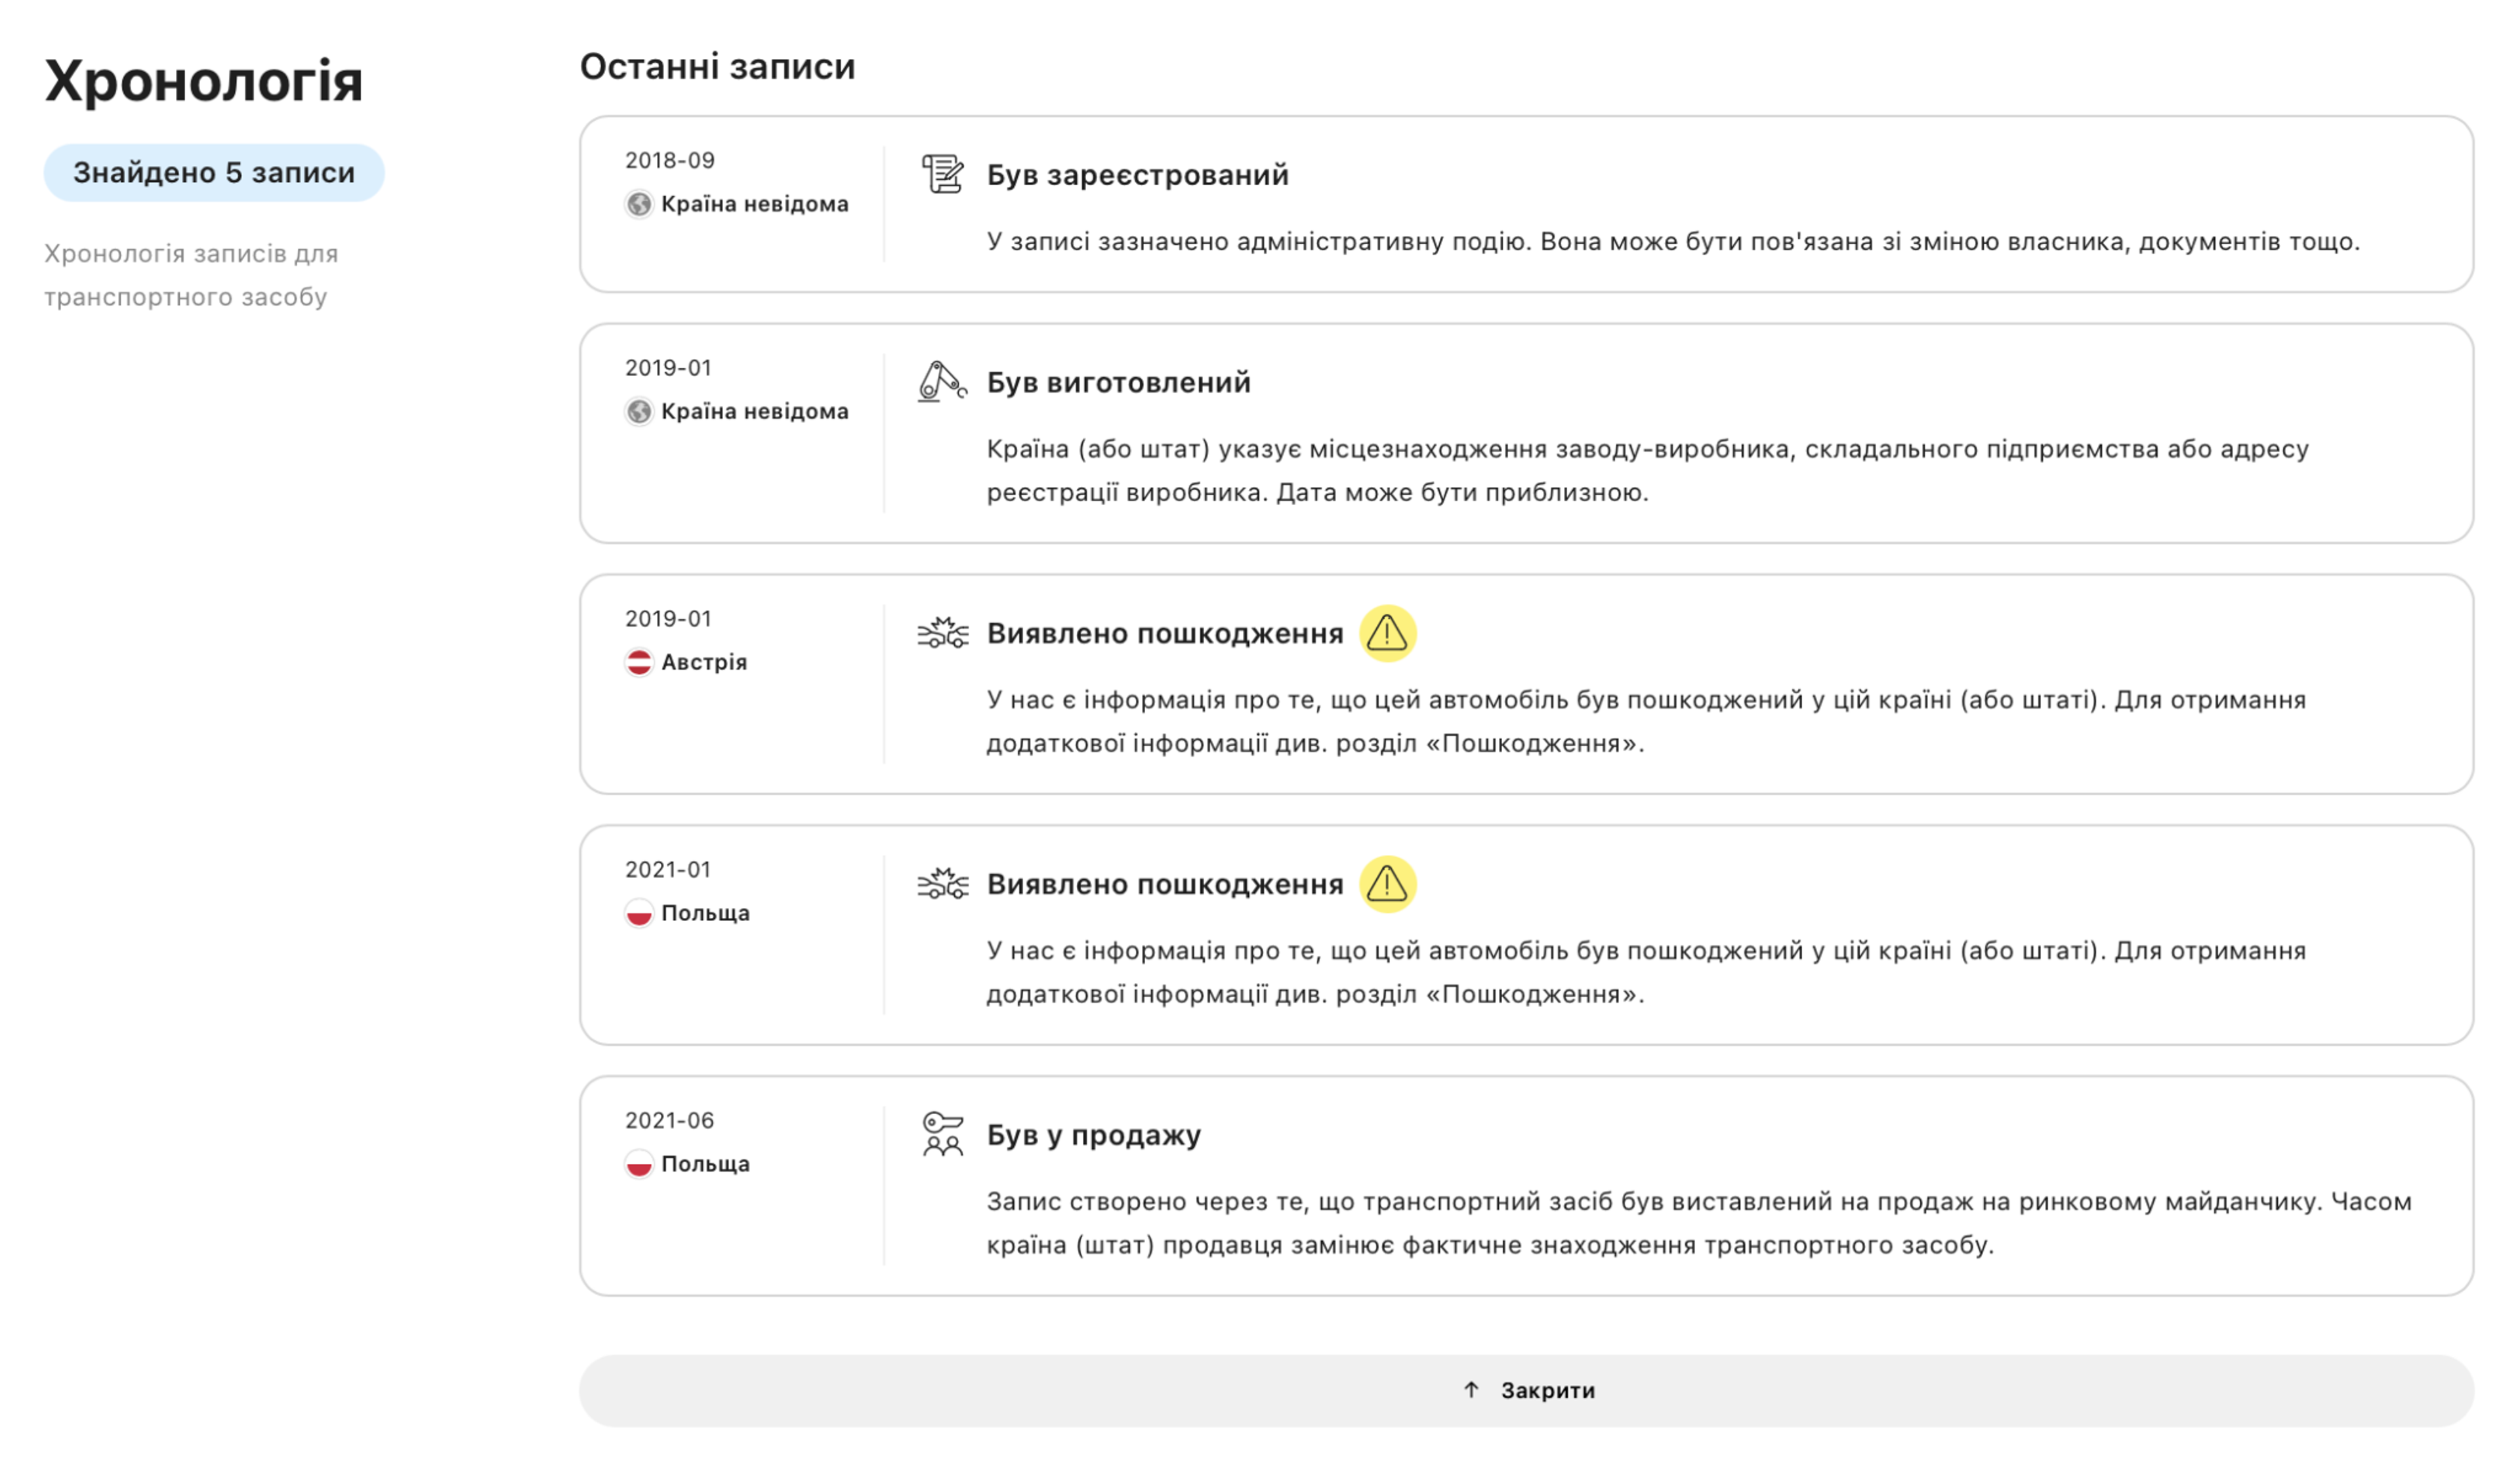Viewport: 2520px width, 1469px height.
Task: Click the robot arm manufacturing icon
Action: (x=942, y=381)
